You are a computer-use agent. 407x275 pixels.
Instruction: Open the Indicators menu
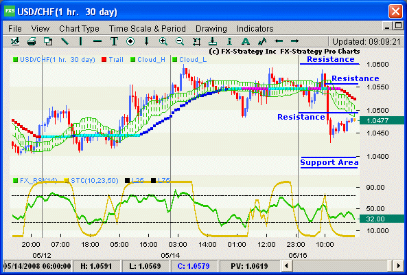[x=255, y=29]
